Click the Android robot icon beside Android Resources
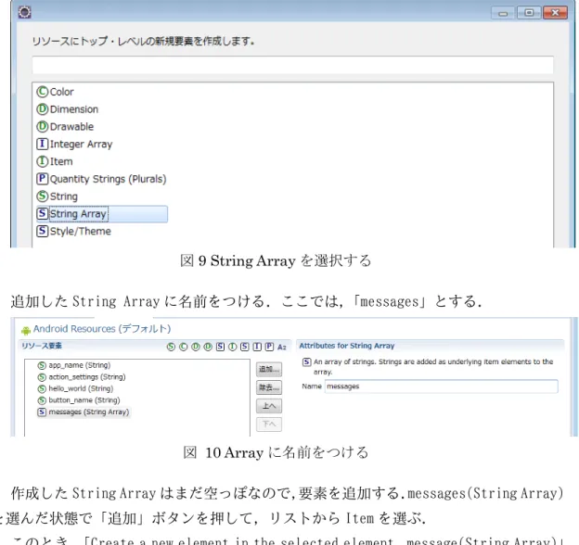Screen dimensions: 579x545 tap(26, 330)
